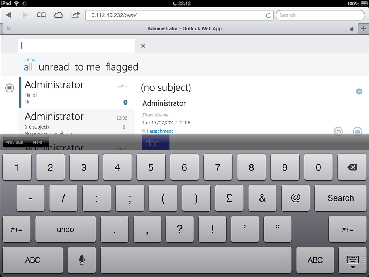Click the Safari Search field
Screen dimensions: 369x277
click(320, 15)
